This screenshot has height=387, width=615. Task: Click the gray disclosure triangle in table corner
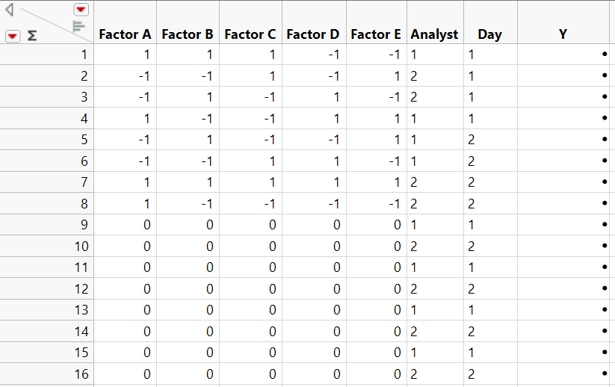[x=10, y=10]
